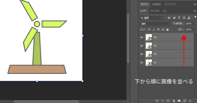This screenshot has height=103, width=197.
Task: Add layer mask icon
Action: (x=168, y=101)
